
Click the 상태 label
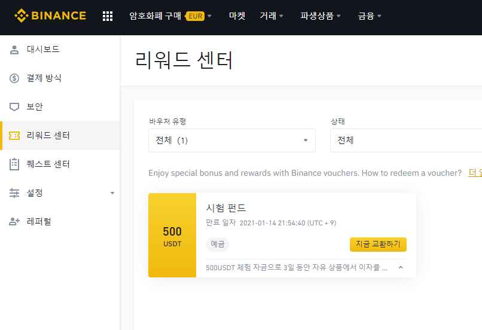(337, 121)
